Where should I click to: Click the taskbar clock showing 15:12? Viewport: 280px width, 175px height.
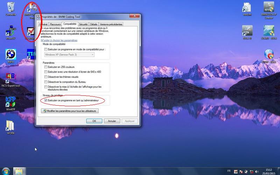[x=269, y=171]
